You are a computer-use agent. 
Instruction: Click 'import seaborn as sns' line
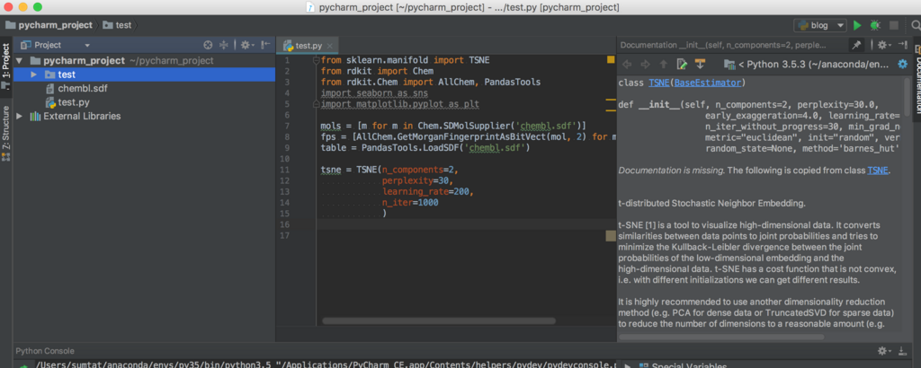coord(374,93)
